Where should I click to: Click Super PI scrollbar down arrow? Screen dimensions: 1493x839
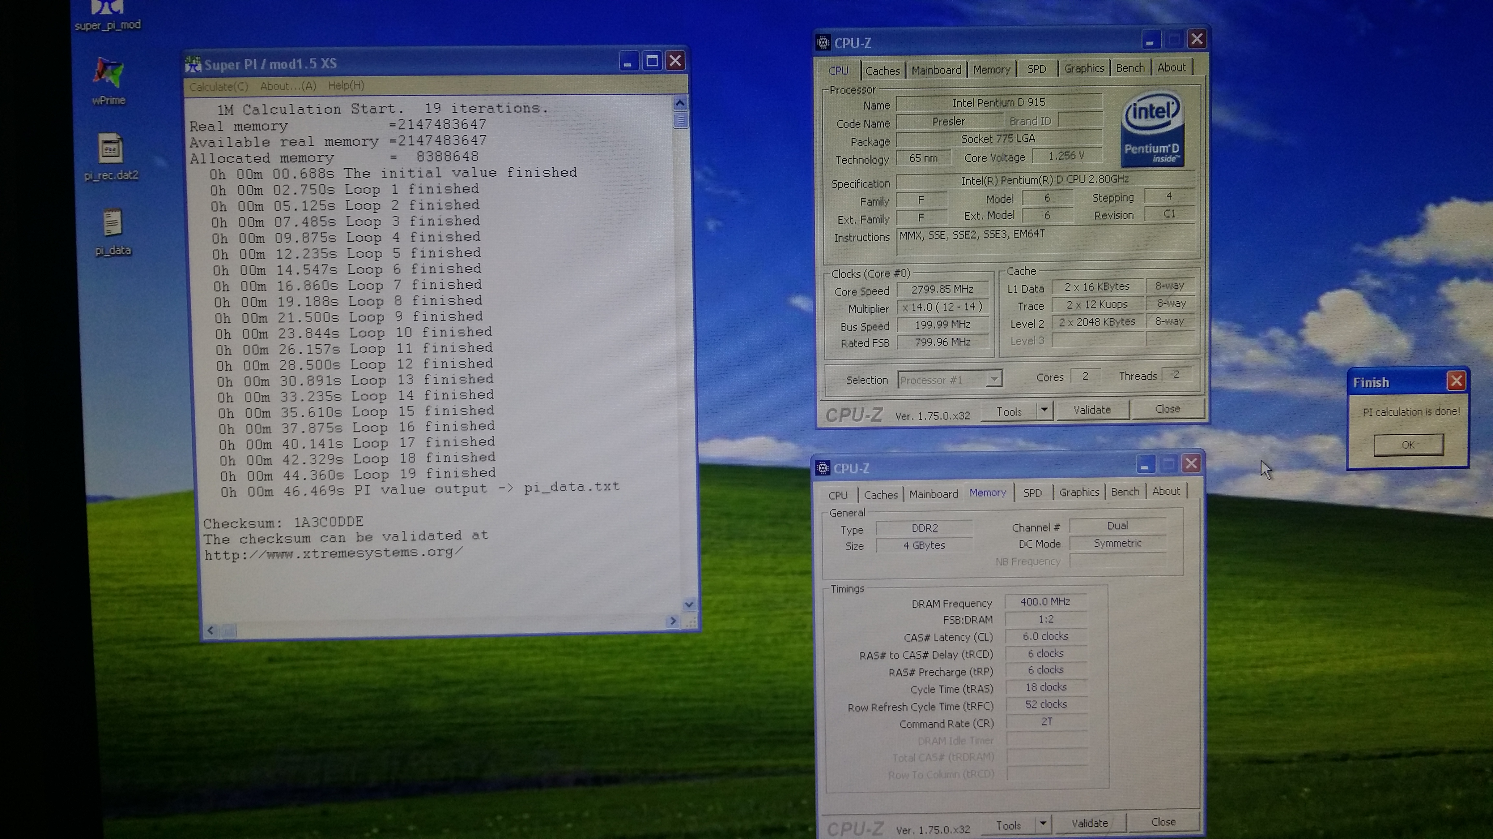pyautogui.click(x=689, y=604)
